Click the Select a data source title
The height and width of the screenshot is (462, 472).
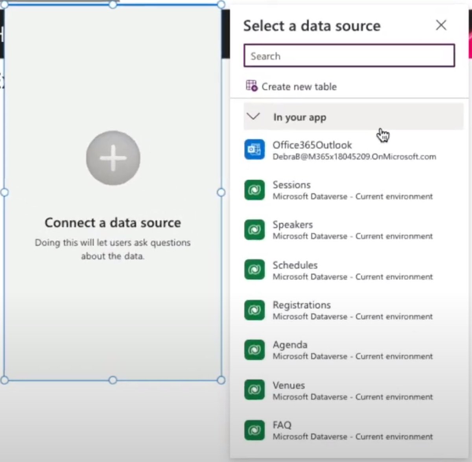click(x=312, y=26)
